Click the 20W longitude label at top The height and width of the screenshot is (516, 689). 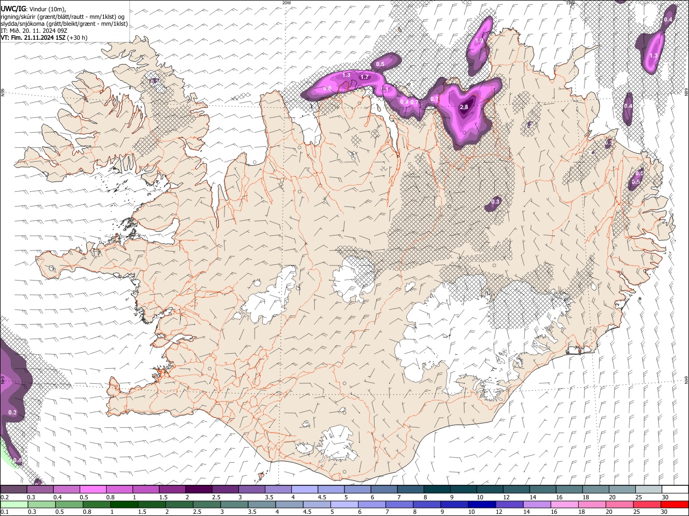286,3
